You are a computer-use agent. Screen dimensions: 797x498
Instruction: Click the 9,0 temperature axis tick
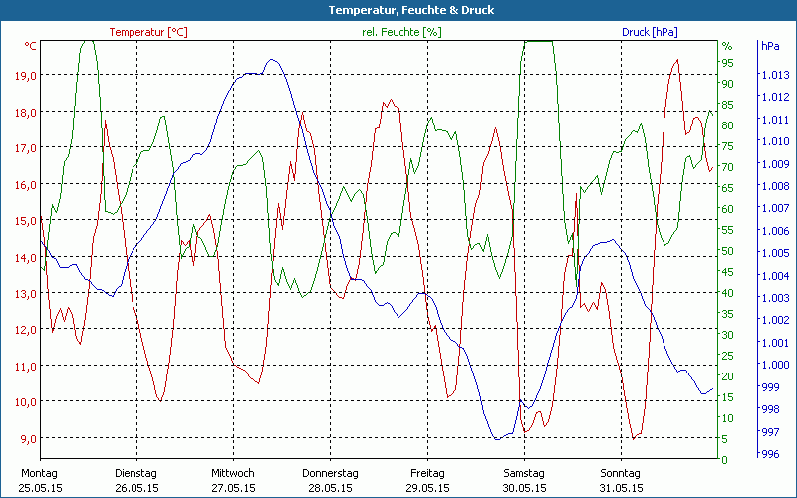pos(27,438)
